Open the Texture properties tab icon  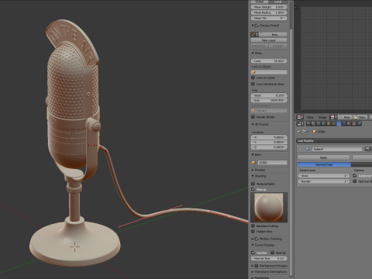click(x=354, y=123)
